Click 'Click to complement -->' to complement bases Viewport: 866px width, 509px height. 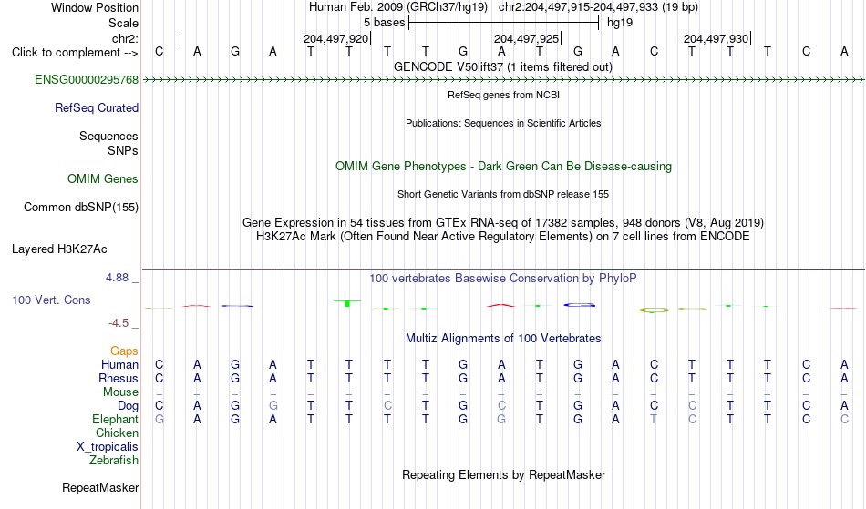point(75,53)
